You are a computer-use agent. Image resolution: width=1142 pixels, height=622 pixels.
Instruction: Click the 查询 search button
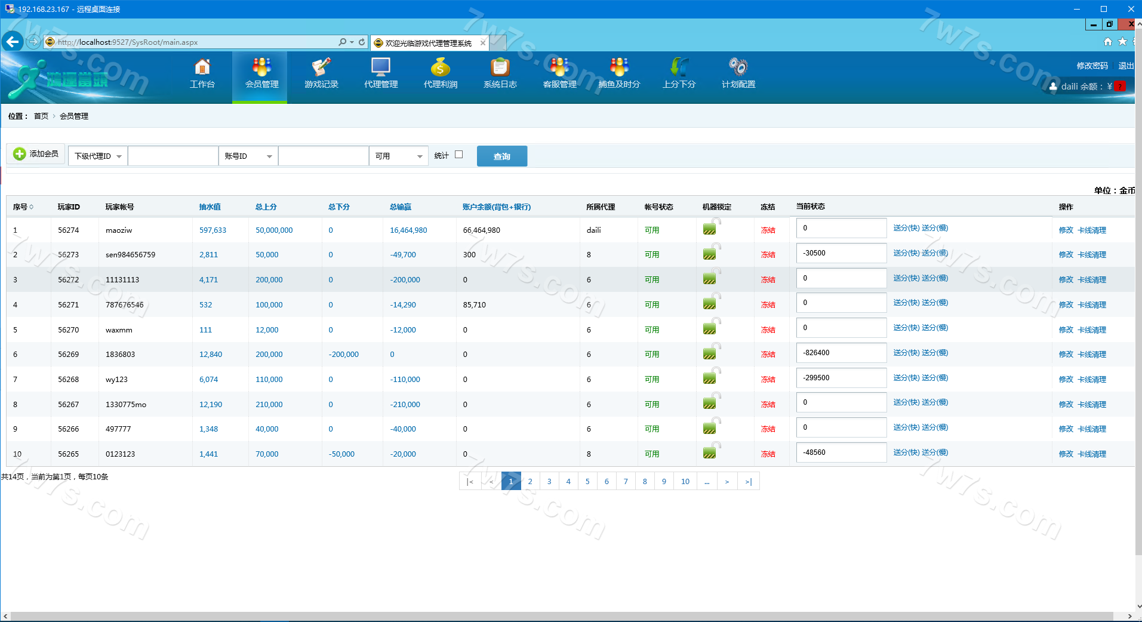(501, 156)
